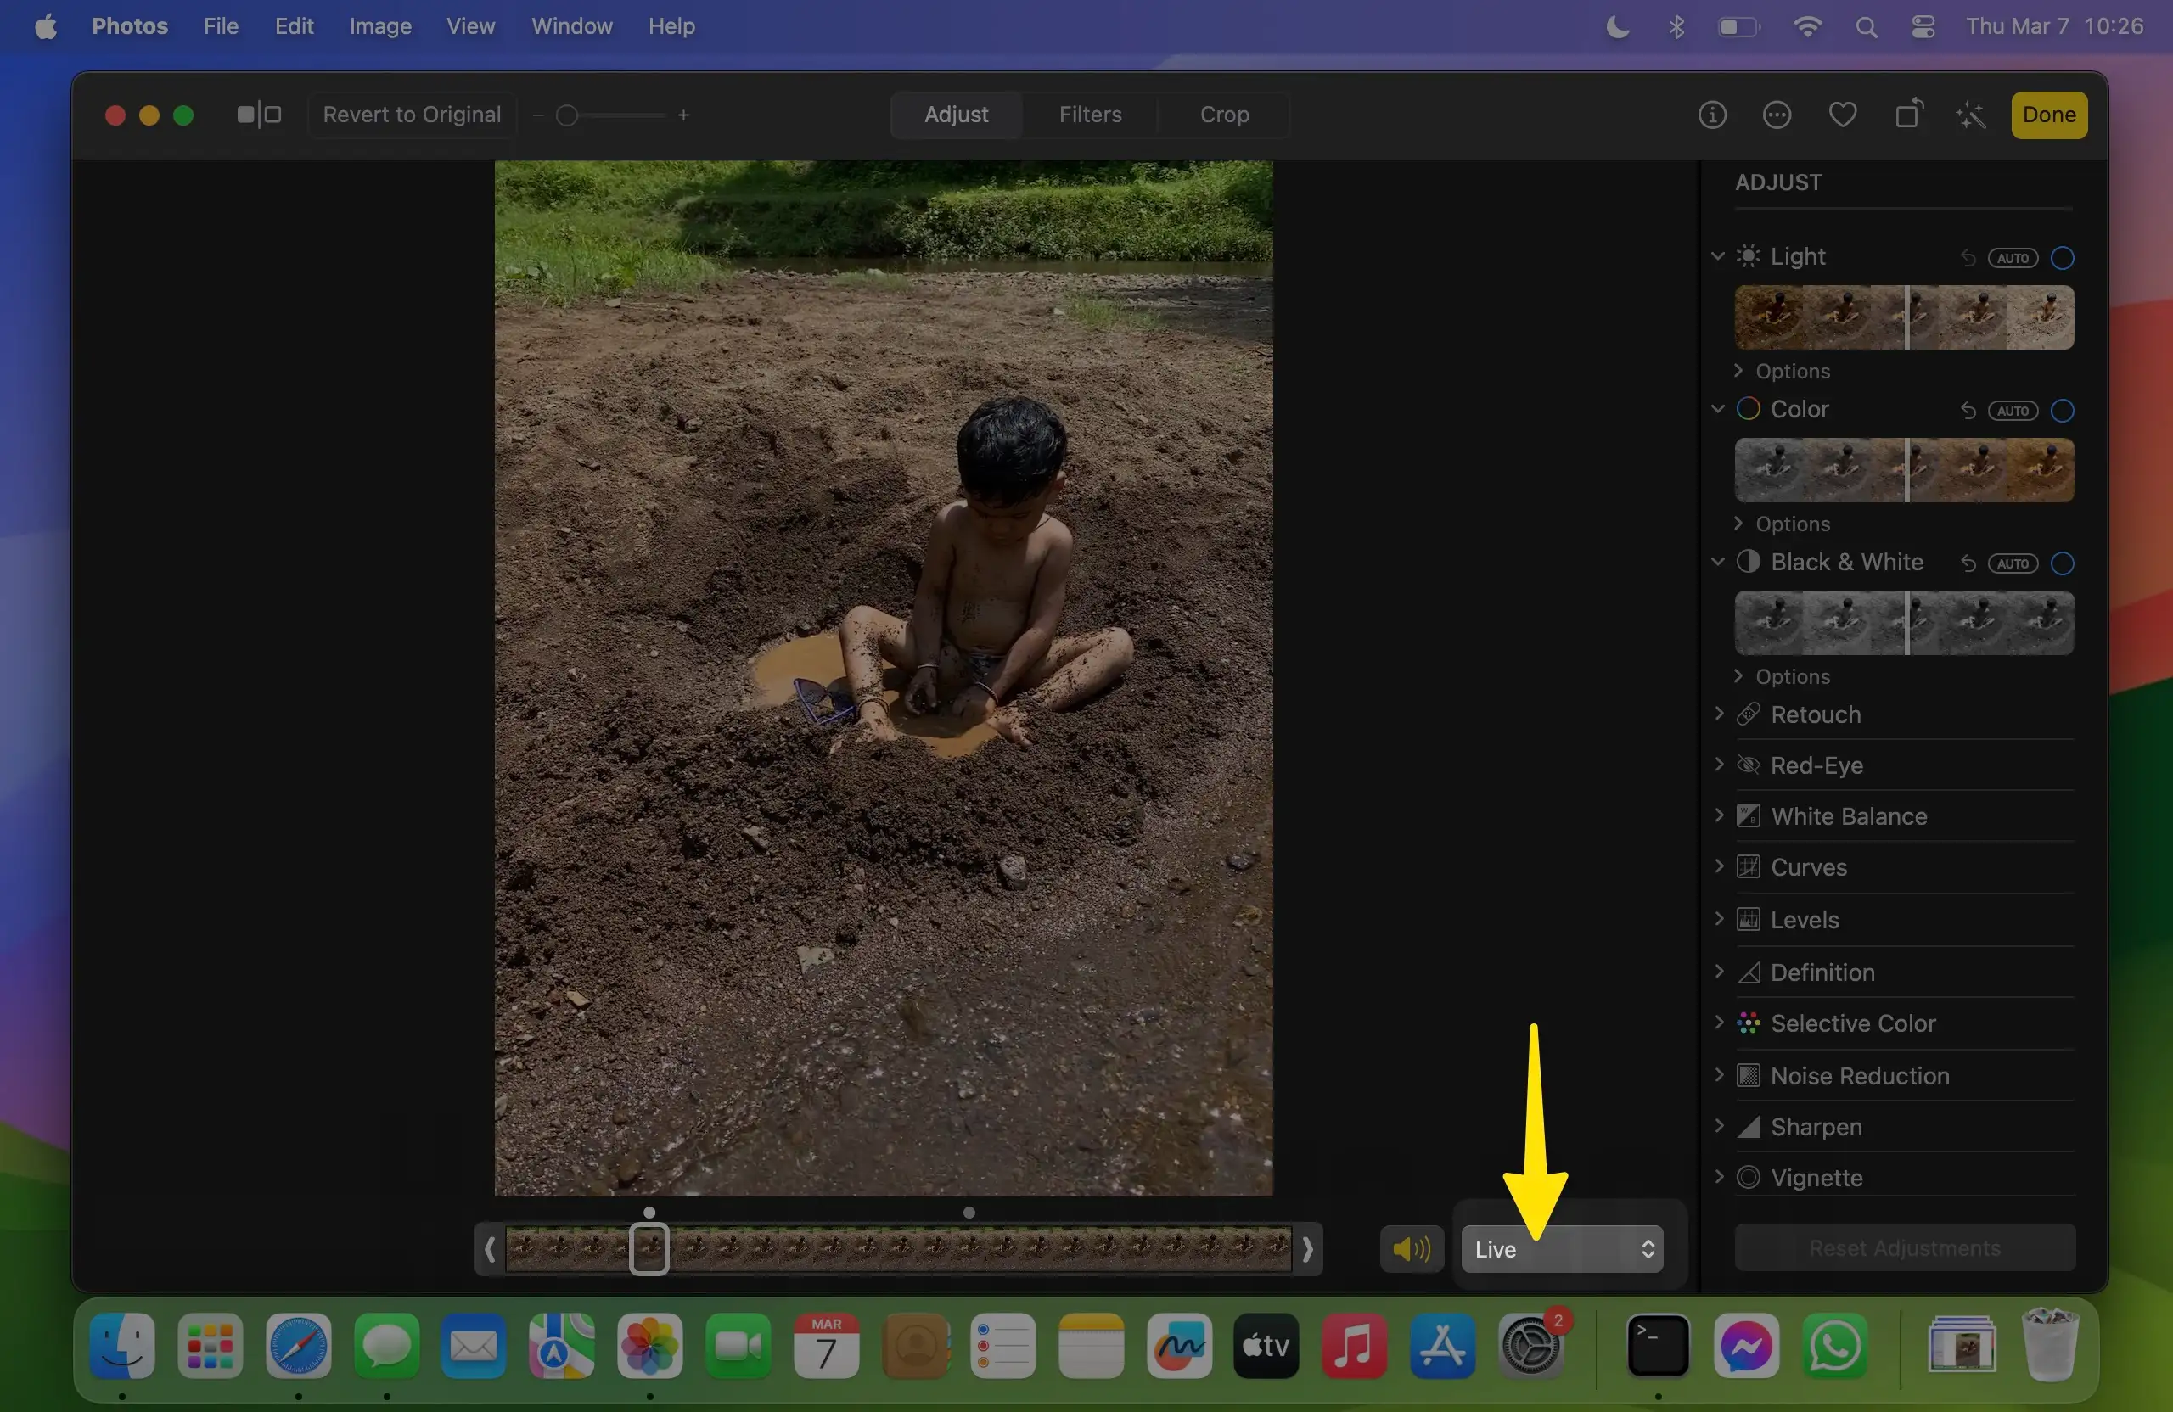Screen dimensions: 2173x1412
Task: Mark photo as favorite with heart icon
Action: pos(1843,115)
